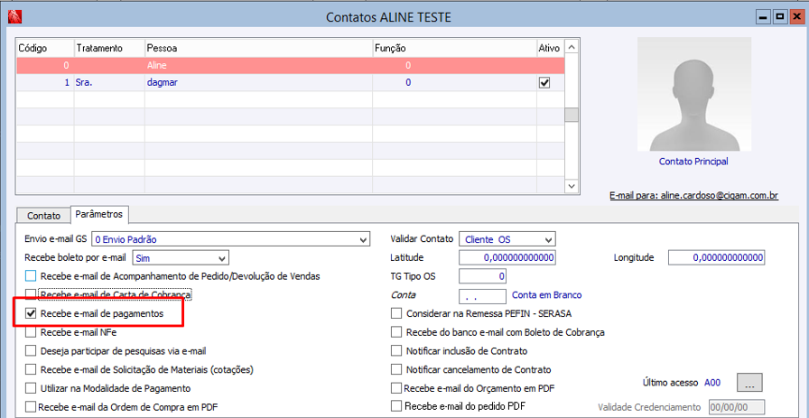Image resolution: width=809 pixels, height=418 pixels.
Task: Click the Pessoa column header
Action: click(x=257, y=47)
